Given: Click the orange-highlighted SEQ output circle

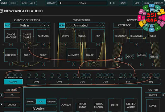Looking at the screenshot, I should 151,75.
